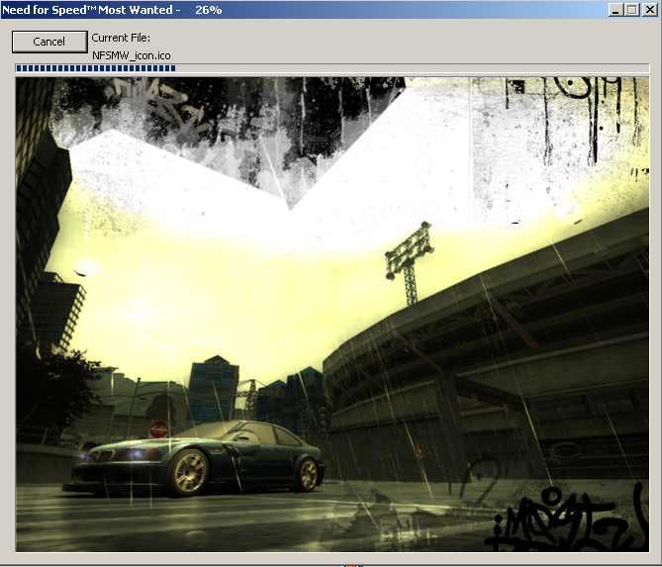This screenshot has height=567, width=662.
Task: Cancel the Need for Speed installation
Action: pos(49,42)
